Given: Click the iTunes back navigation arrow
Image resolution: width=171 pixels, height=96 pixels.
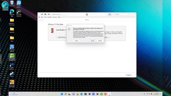Looking at the screenshot, I should coord(40,20).
